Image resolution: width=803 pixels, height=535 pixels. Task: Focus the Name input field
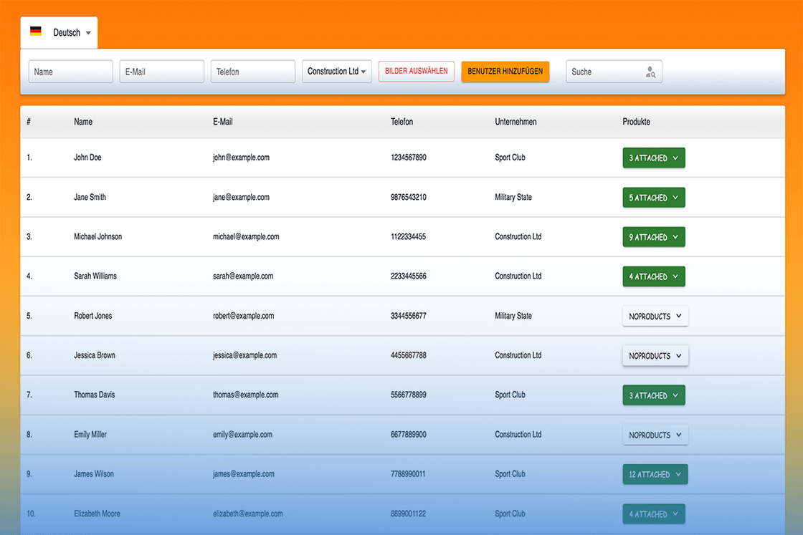[71, 72]
